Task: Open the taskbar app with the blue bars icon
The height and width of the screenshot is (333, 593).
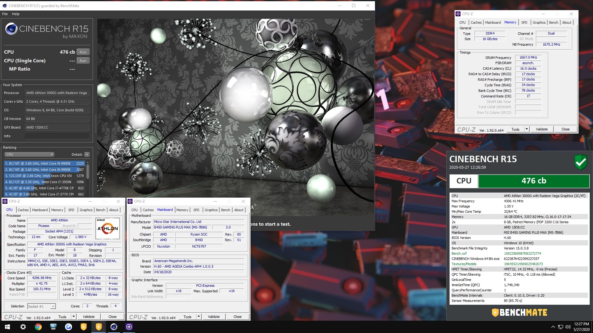Action: tap(53, 327)
